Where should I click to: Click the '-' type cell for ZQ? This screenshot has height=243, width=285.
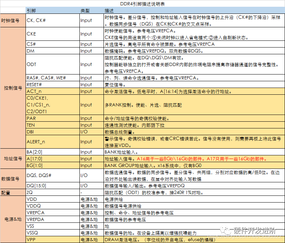[92, 192]
